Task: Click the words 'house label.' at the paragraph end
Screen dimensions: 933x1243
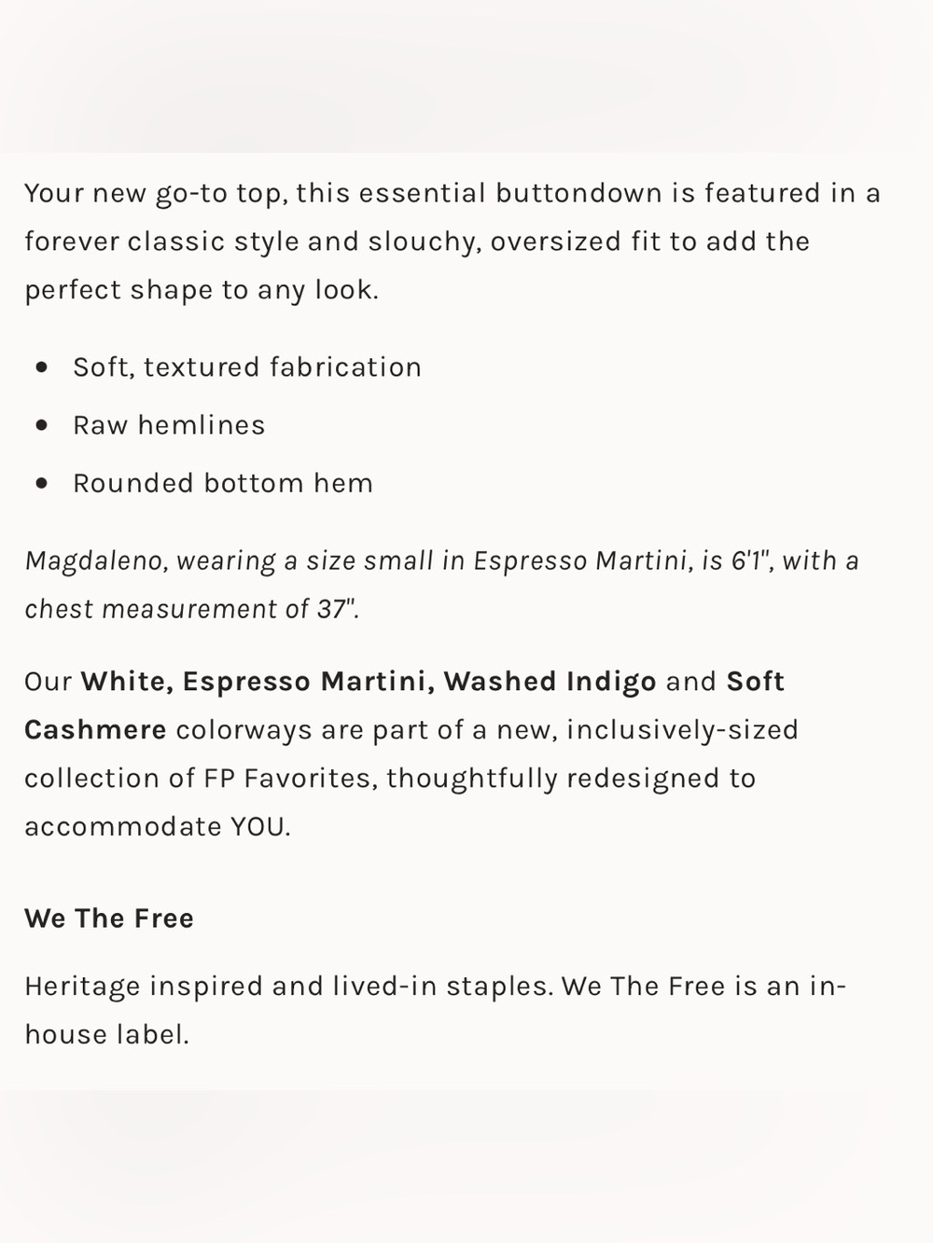Action: point(106,1035)
